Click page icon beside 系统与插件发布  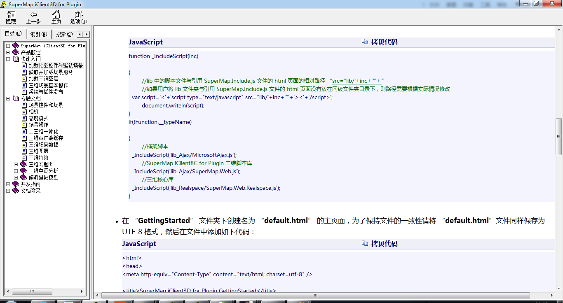click(x=24, y=92)
